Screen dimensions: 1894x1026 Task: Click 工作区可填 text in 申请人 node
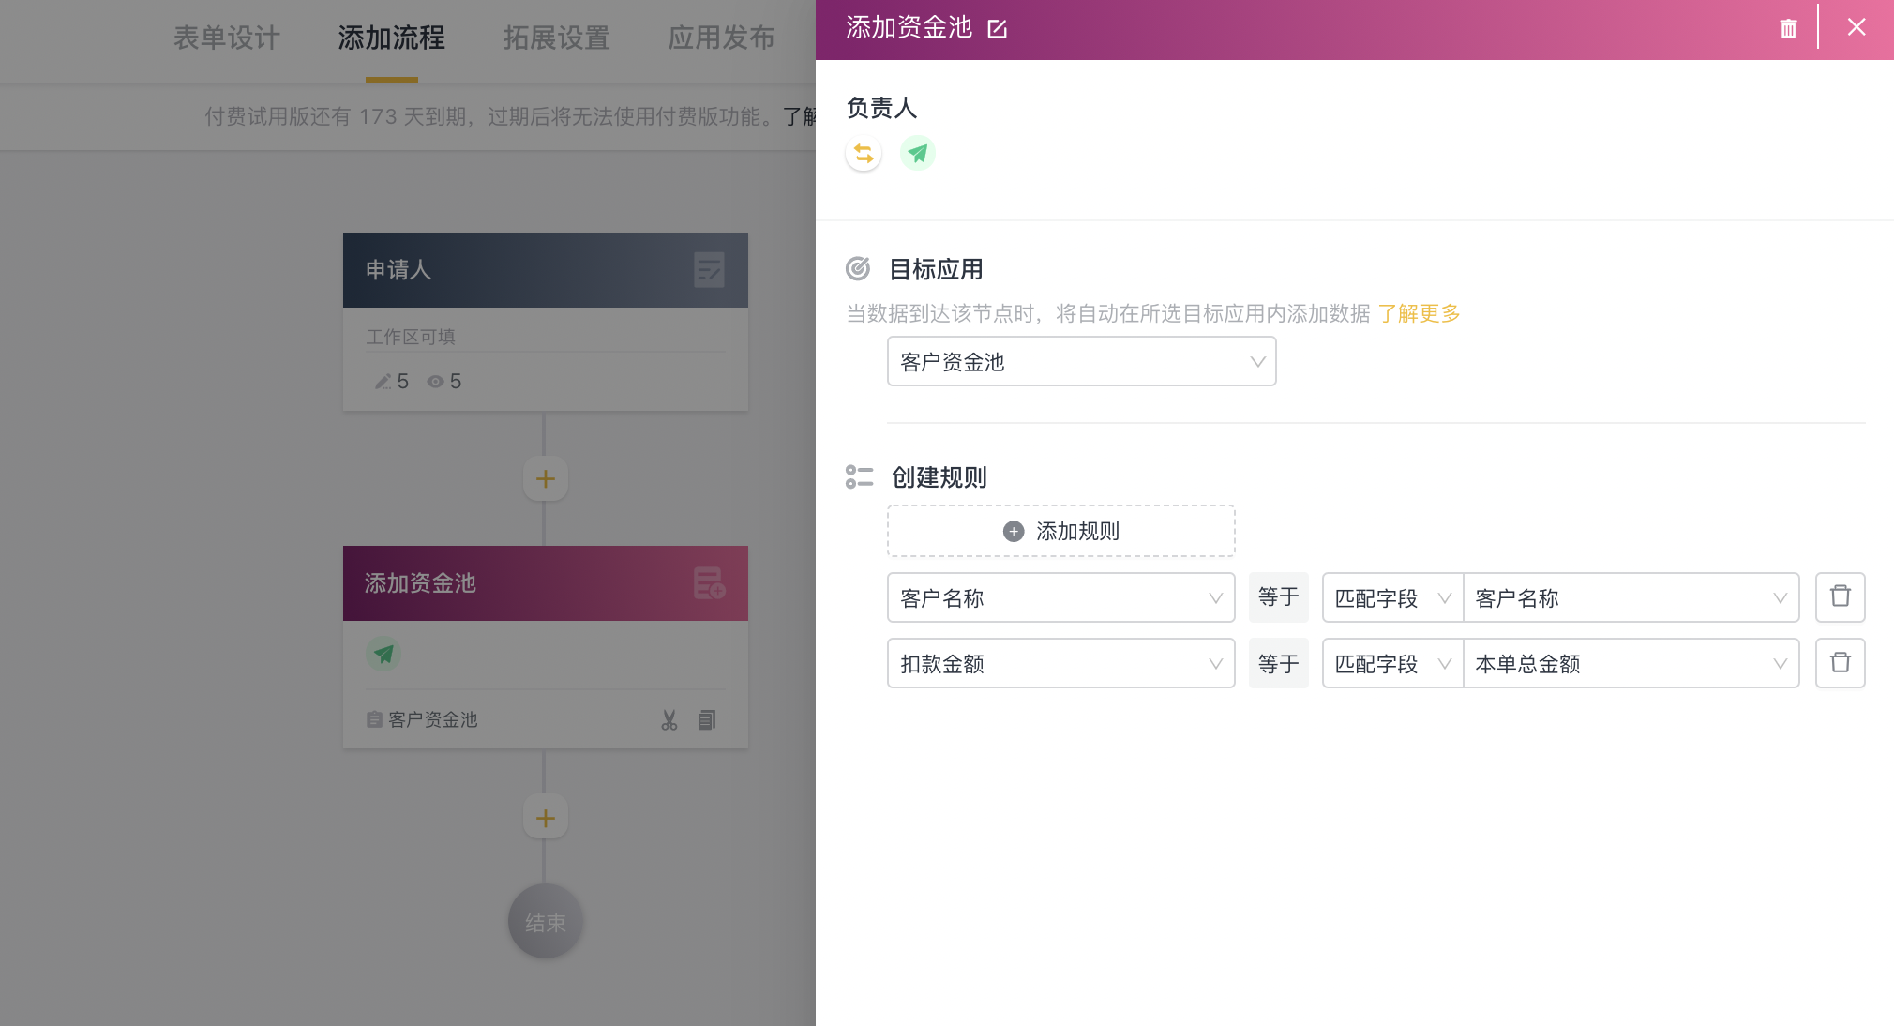[411, 337]
